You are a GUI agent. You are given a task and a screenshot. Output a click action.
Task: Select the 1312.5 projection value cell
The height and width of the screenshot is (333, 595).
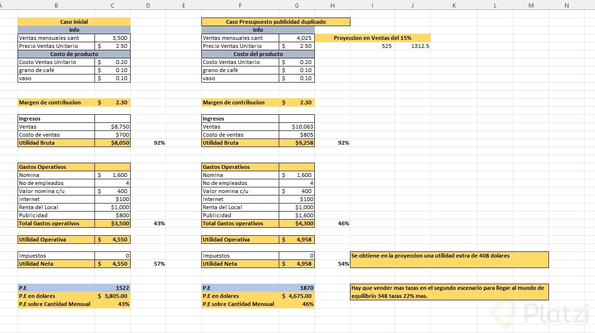pos(413,46)
